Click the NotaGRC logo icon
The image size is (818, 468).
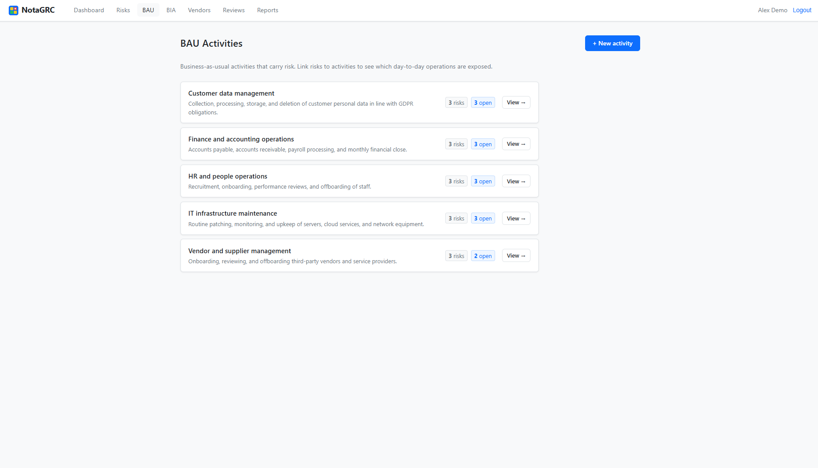pyautogui.click(x=14, y=10)
